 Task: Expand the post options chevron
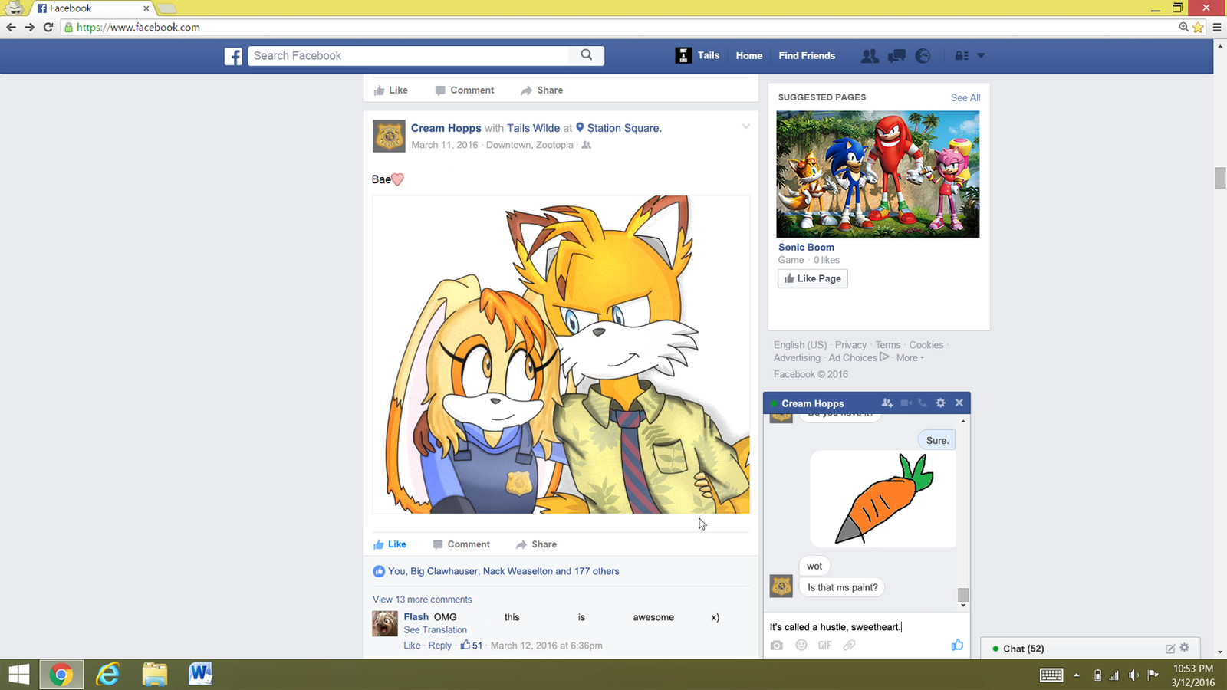point(745,127)
